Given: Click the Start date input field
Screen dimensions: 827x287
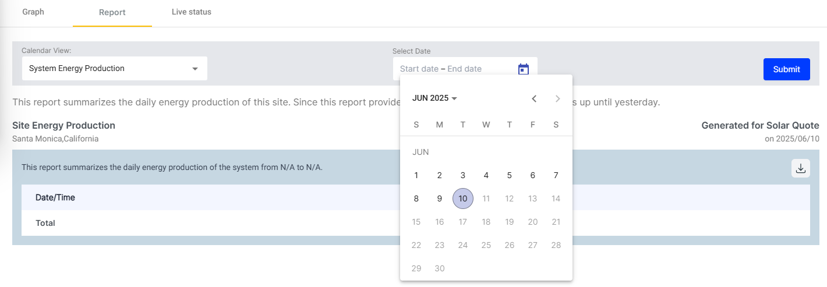Looking at the screenshot, I should 419,69.
